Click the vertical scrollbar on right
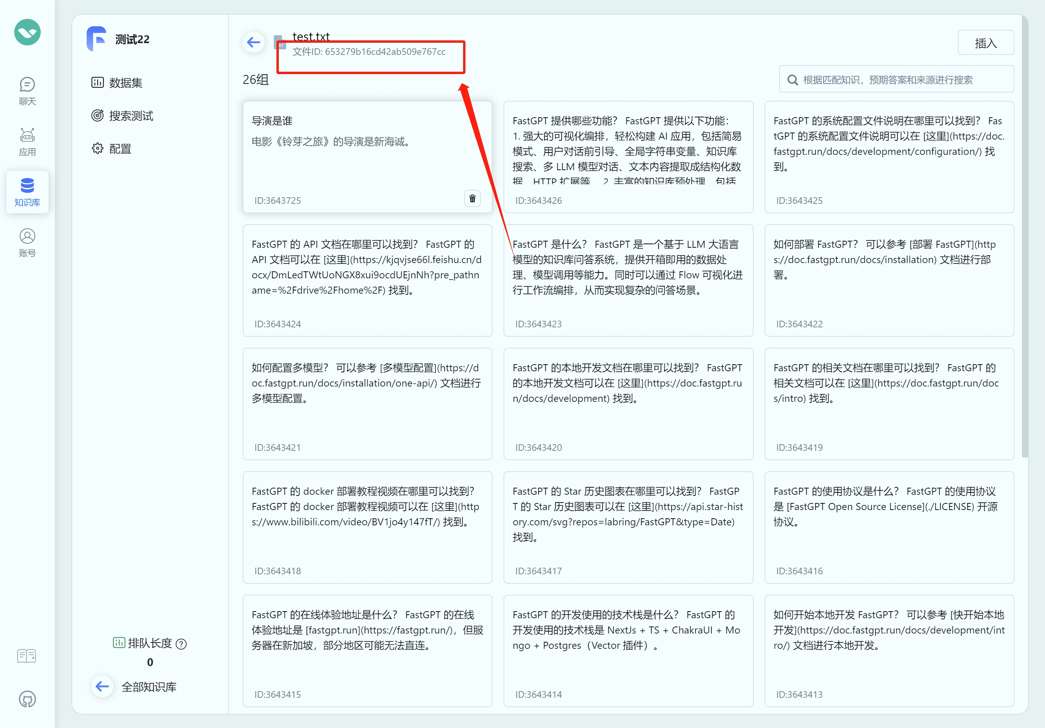 [1025, 237]
